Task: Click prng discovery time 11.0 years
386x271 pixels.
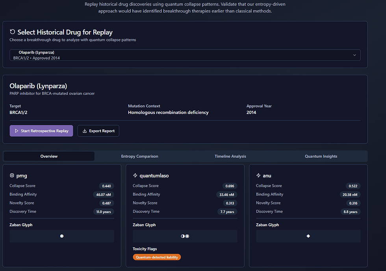Action: point(104,212)
